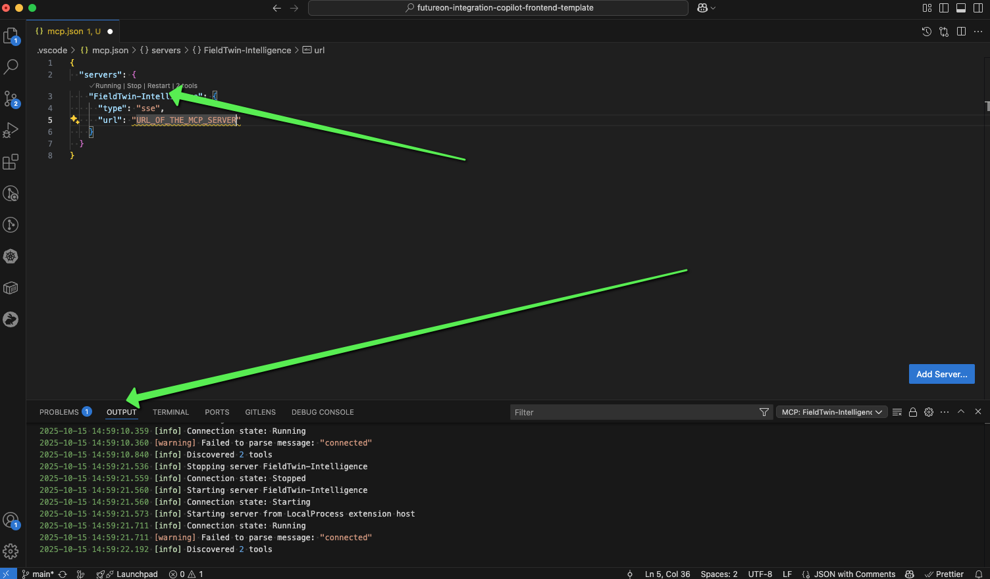Clear the output log

point(897,412)
